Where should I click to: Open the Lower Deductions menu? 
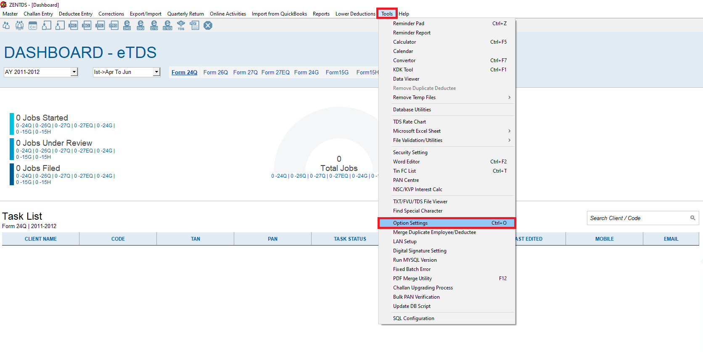coord(355,14)
